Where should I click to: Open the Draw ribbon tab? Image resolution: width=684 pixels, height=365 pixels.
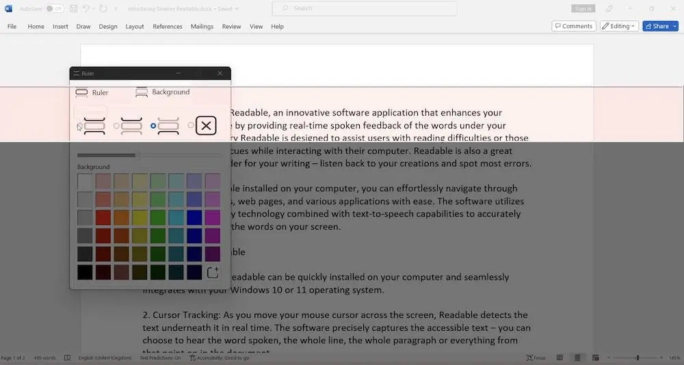pos(83,26)
